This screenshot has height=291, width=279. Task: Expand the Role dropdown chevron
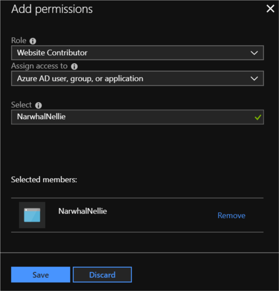click(x=254, y=53)
